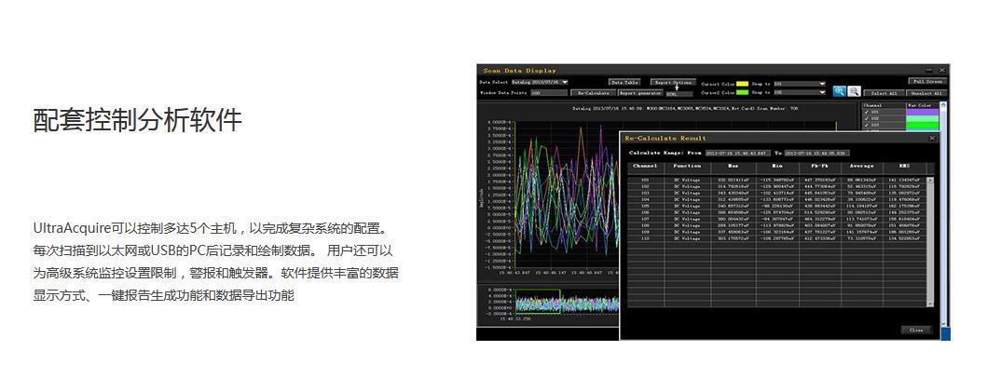
Task: Pick the Cursor2 green color swatch
Action: click(742, 92)
